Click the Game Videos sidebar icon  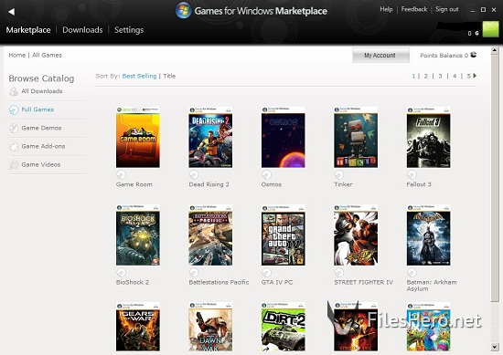coord(14,165)
